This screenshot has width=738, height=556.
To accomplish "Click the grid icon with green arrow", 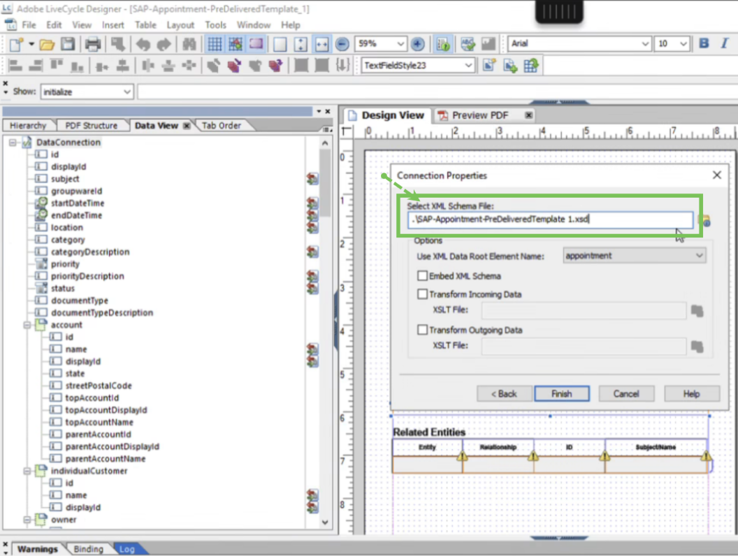I will coord(530,66).
